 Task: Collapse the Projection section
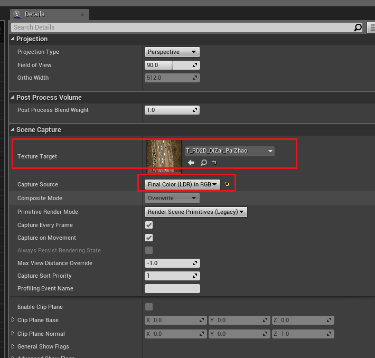(13, 39)
